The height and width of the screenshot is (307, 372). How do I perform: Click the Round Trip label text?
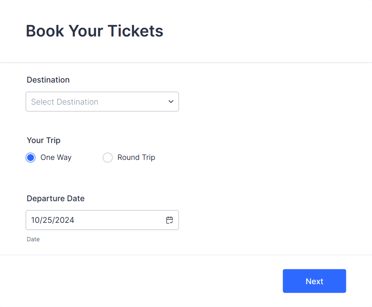pos(136,158)
